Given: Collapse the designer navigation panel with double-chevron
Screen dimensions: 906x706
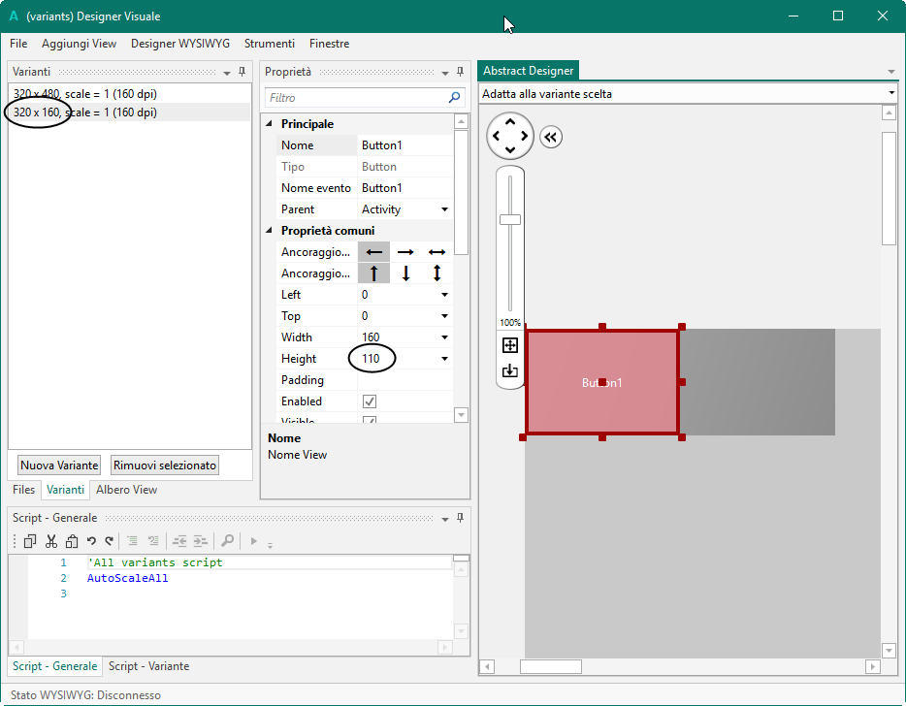Looking at the screenshot, I should (x=551, y=138).
